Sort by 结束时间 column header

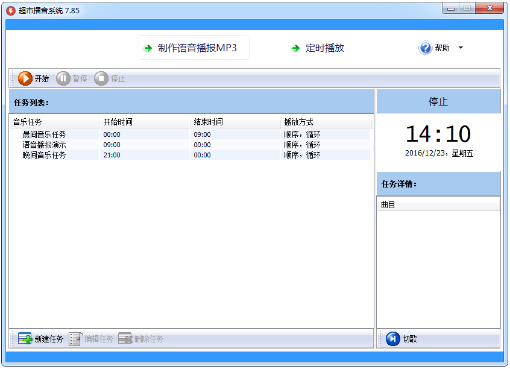(x=235, y=122)
